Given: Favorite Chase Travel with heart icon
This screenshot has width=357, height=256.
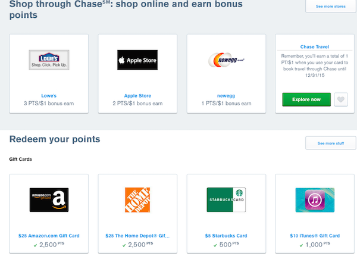Looking at the screenshot, I should click(x=341, y=99).
